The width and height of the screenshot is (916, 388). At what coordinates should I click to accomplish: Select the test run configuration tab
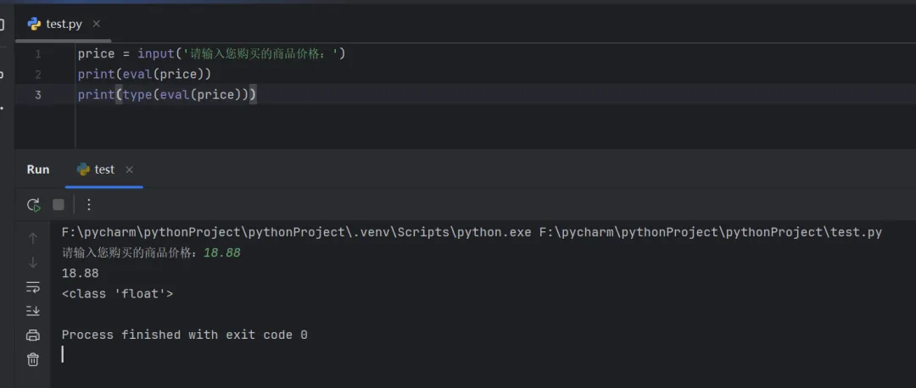[103, 169]
